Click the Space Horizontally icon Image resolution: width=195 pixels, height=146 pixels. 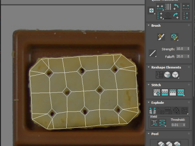pyautogui.click(x=186, y=7)
